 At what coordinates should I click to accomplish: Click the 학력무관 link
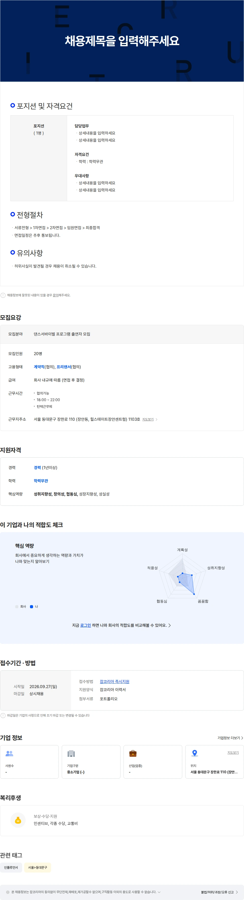click(x=41, y=481)
